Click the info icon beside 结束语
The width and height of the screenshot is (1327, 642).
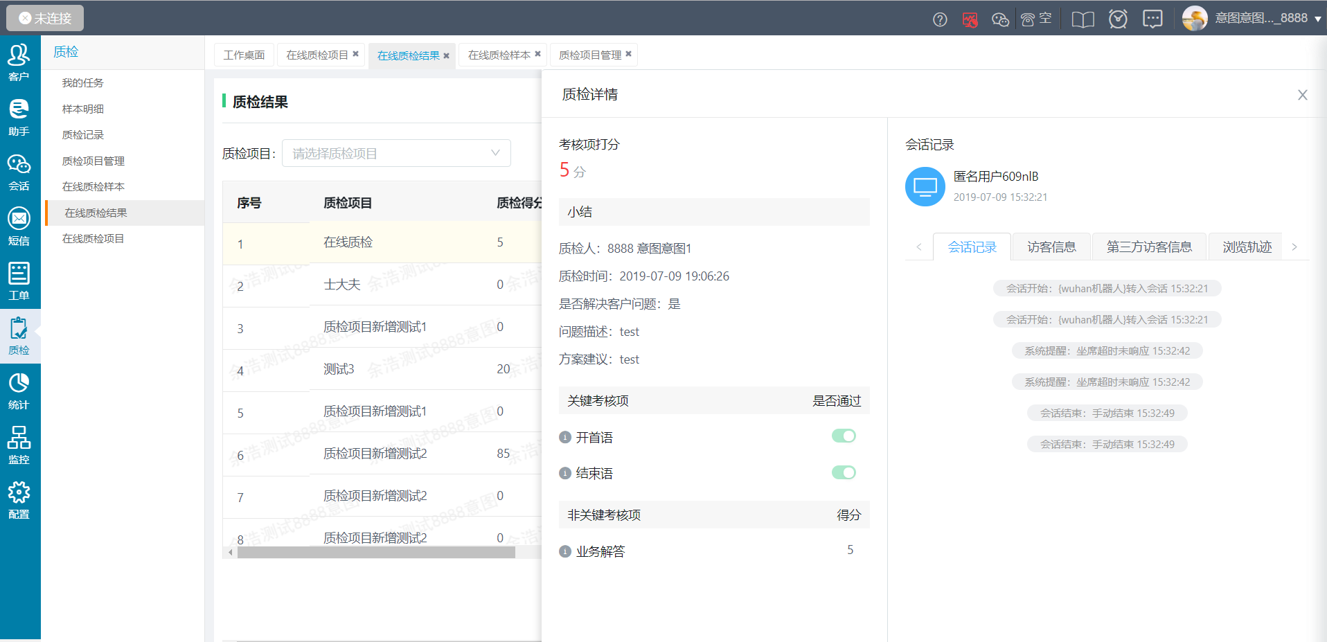tap(565, 474)
